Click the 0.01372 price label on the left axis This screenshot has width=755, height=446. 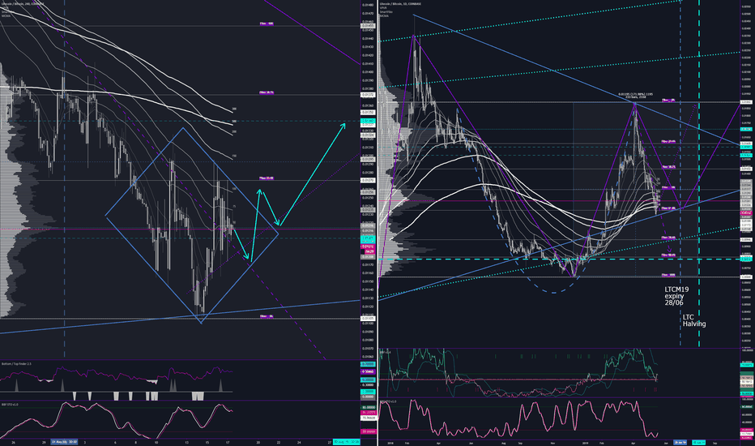click(368, 95)
